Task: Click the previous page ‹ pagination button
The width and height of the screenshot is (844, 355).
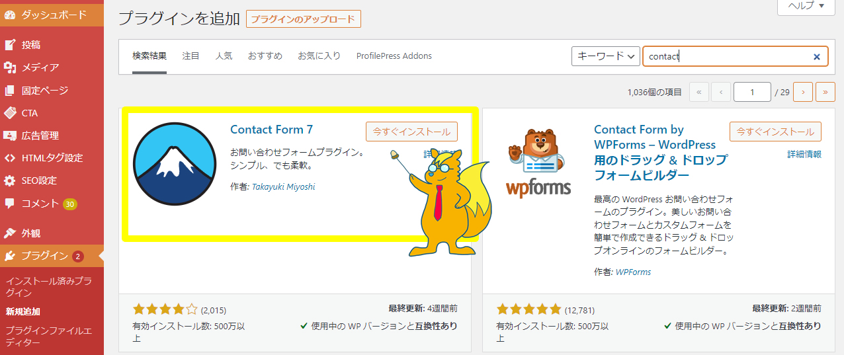Action: [x=721, y=93]
